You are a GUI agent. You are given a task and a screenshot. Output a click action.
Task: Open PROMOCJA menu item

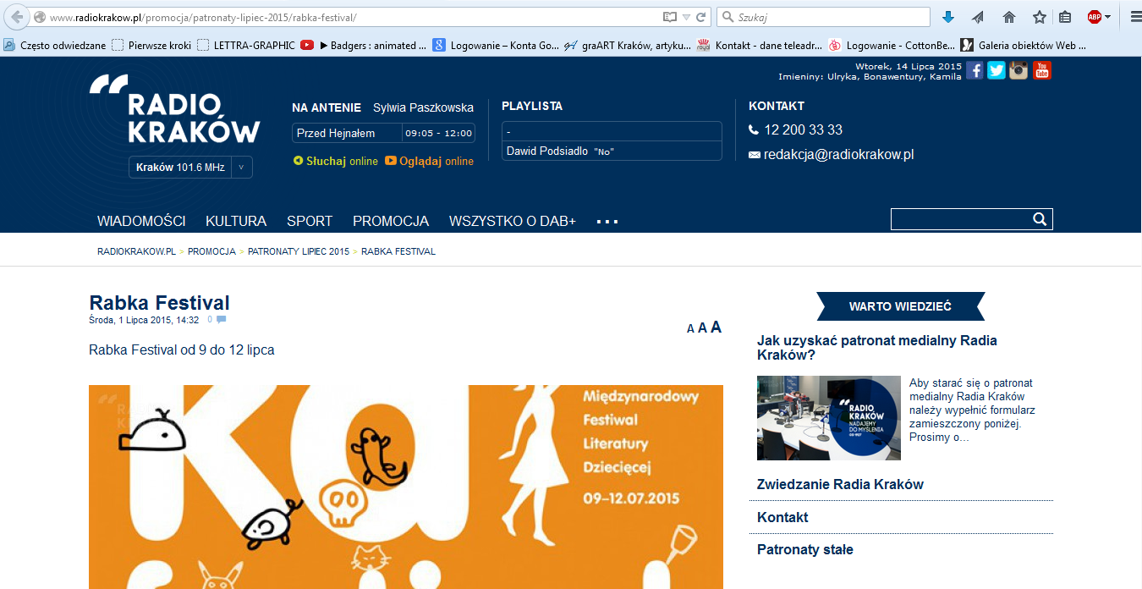coord(391,221)
